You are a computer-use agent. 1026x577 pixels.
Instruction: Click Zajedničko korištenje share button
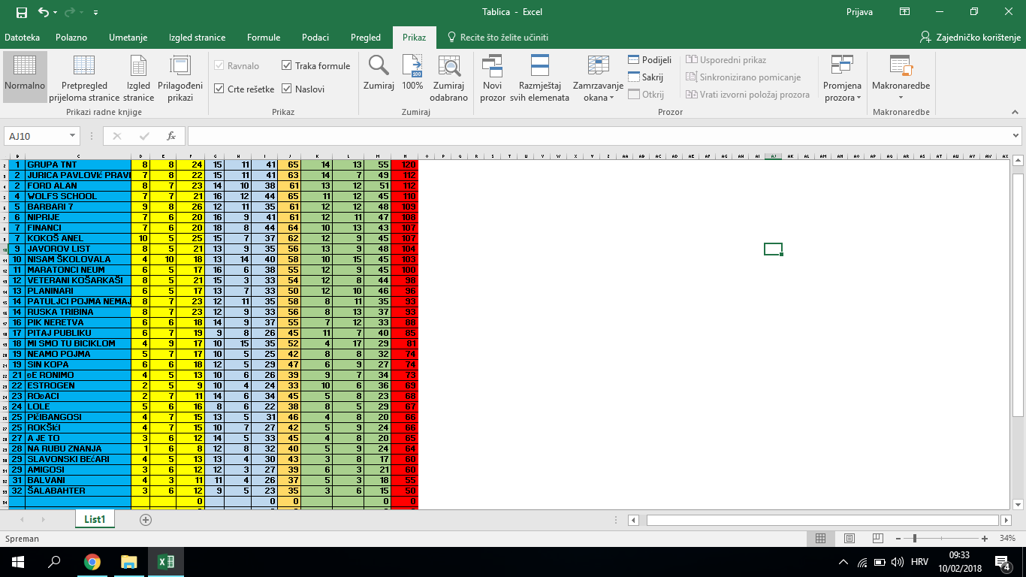[x=970, y=38]
